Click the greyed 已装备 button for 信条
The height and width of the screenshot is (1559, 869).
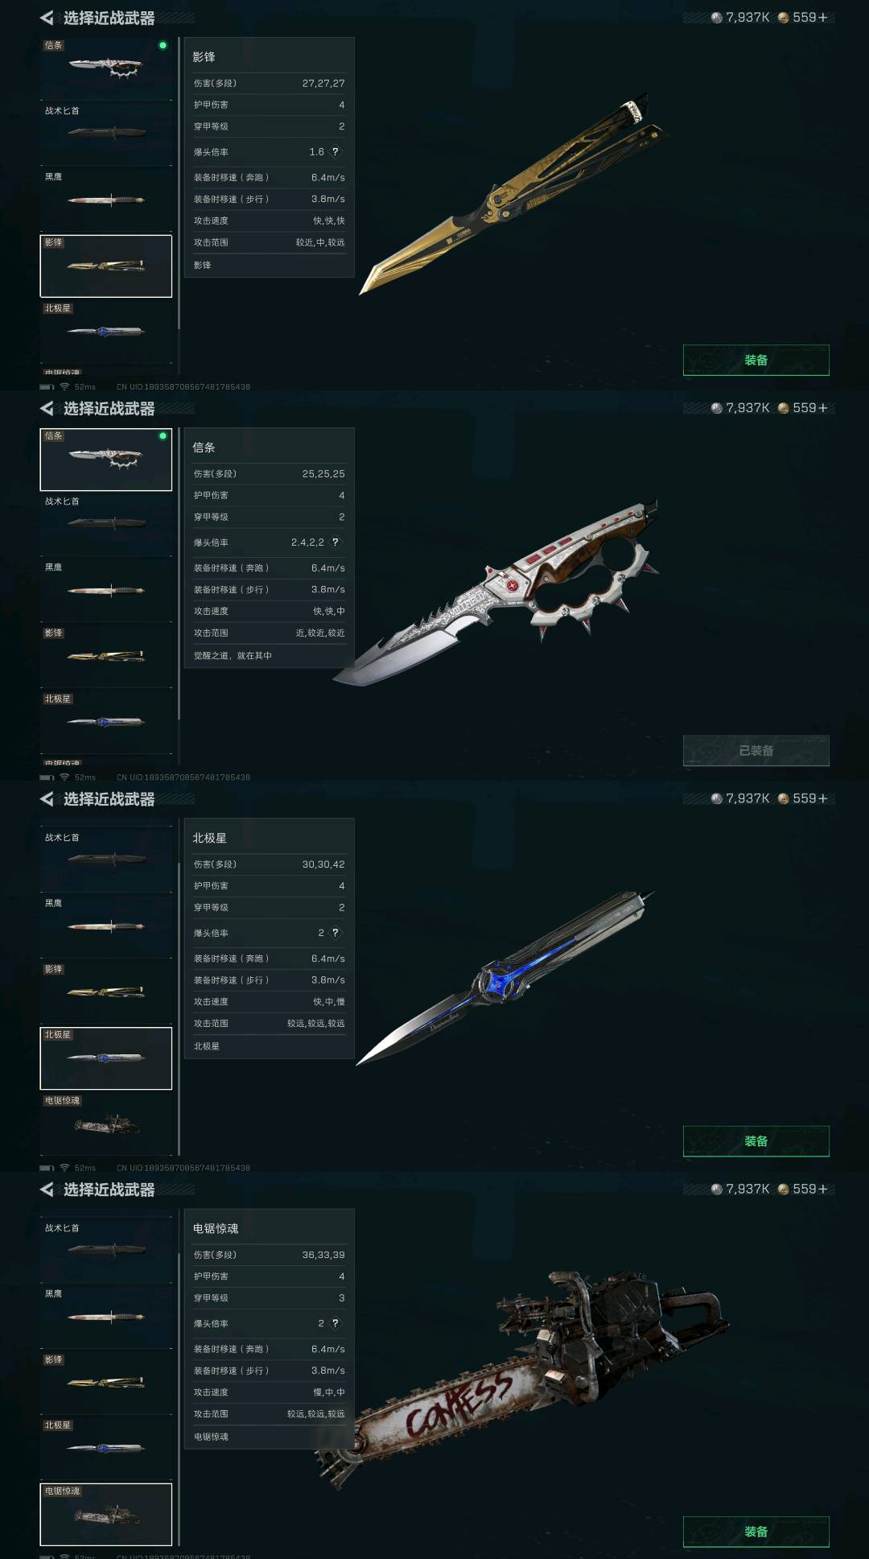pos(756,750)
